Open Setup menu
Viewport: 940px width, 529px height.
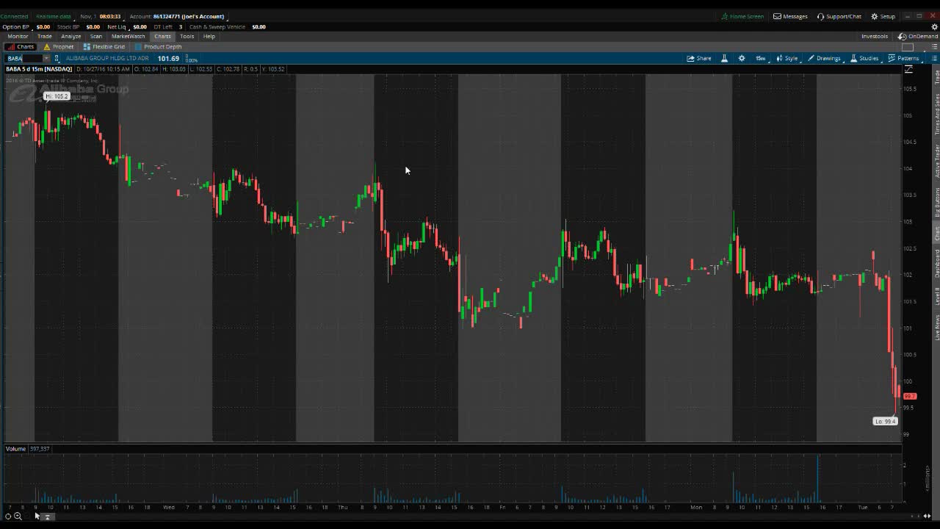[883, 16]
